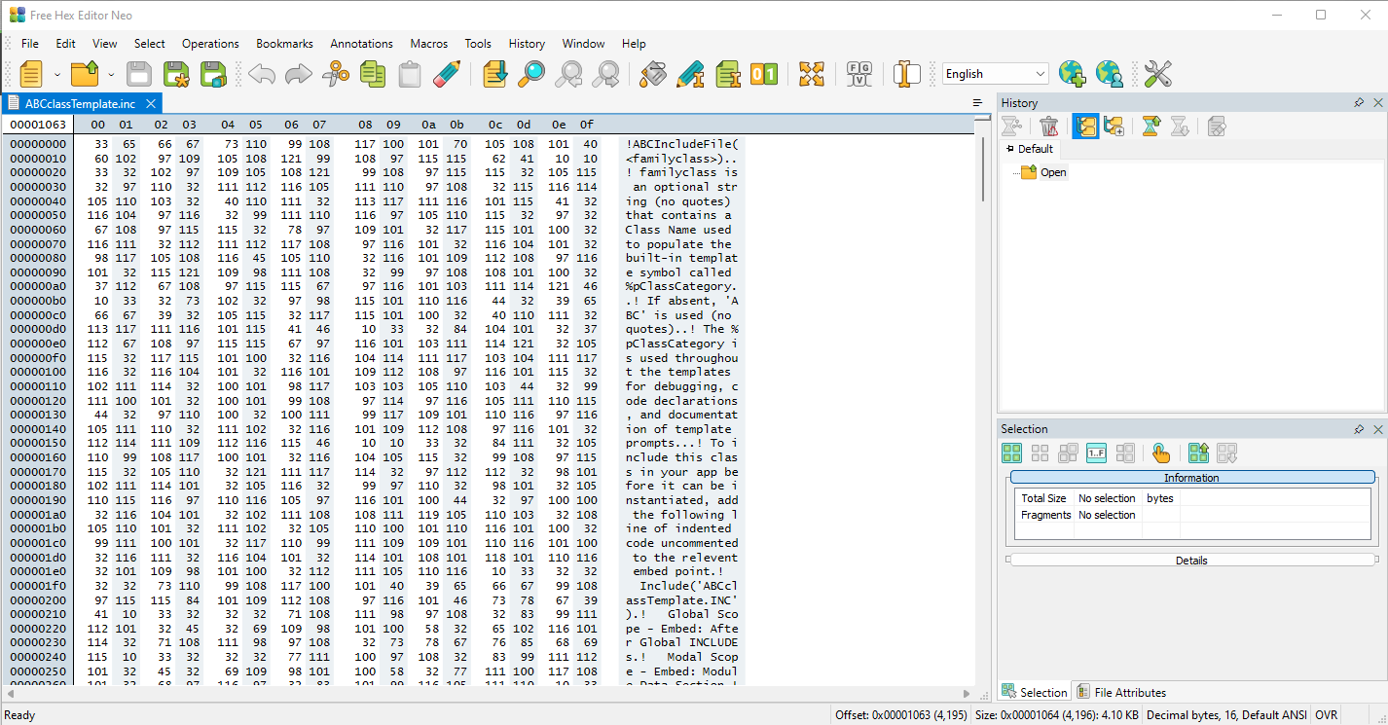Select the Open entry in History
The width and height of the screenshot is (1388, 725).
click(1053, 172)
